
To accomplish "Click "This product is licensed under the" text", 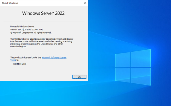I will pos(26,58).
